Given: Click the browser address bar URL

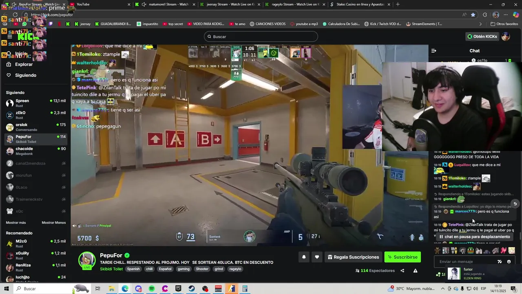Looking at the screenshot, I should pyautogui.click(x=52, y=15).
